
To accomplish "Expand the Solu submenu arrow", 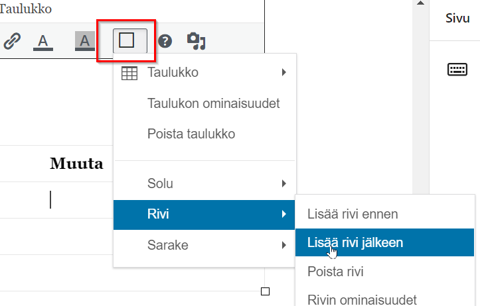I will [x=283, y=183].
